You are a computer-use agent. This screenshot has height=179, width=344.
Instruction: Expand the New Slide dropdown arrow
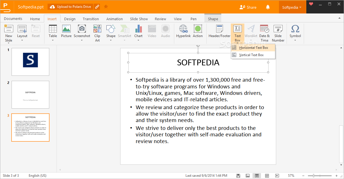click(9, 43)
